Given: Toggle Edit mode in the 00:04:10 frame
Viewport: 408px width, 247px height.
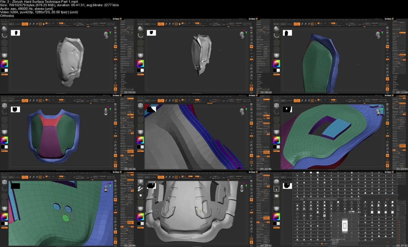Looking at the screenshot, I should click(x=23, y=24).
